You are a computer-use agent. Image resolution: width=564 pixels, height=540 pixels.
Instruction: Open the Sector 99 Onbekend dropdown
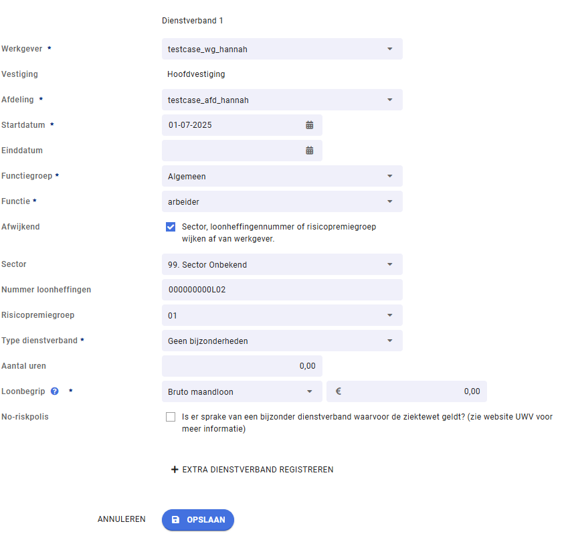pos(282,264)
